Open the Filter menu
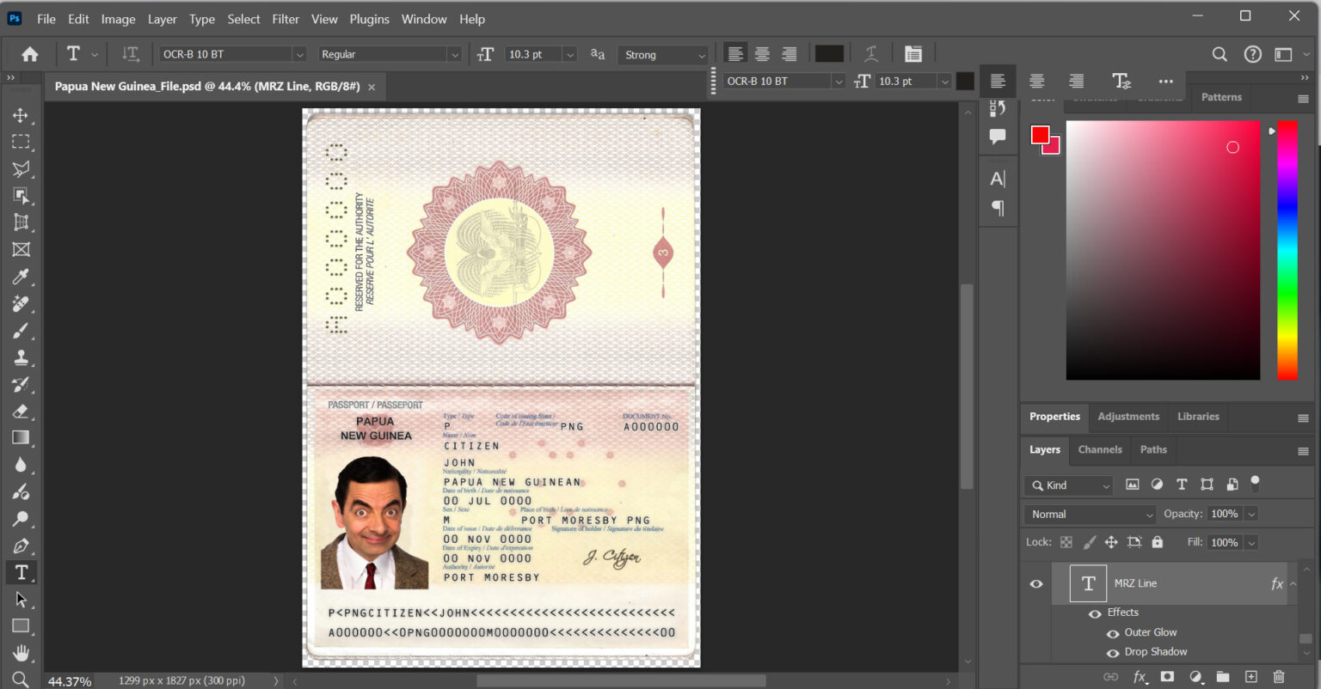 [286, 19]
